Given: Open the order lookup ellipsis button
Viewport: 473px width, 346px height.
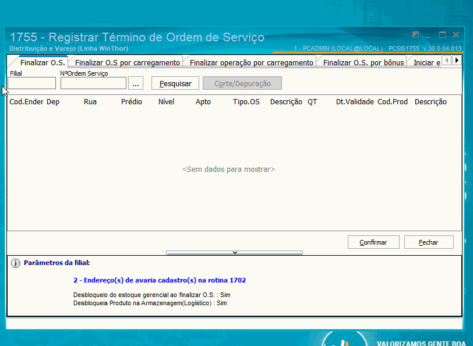Looking at the screenshot, I should tap(136, 83).
